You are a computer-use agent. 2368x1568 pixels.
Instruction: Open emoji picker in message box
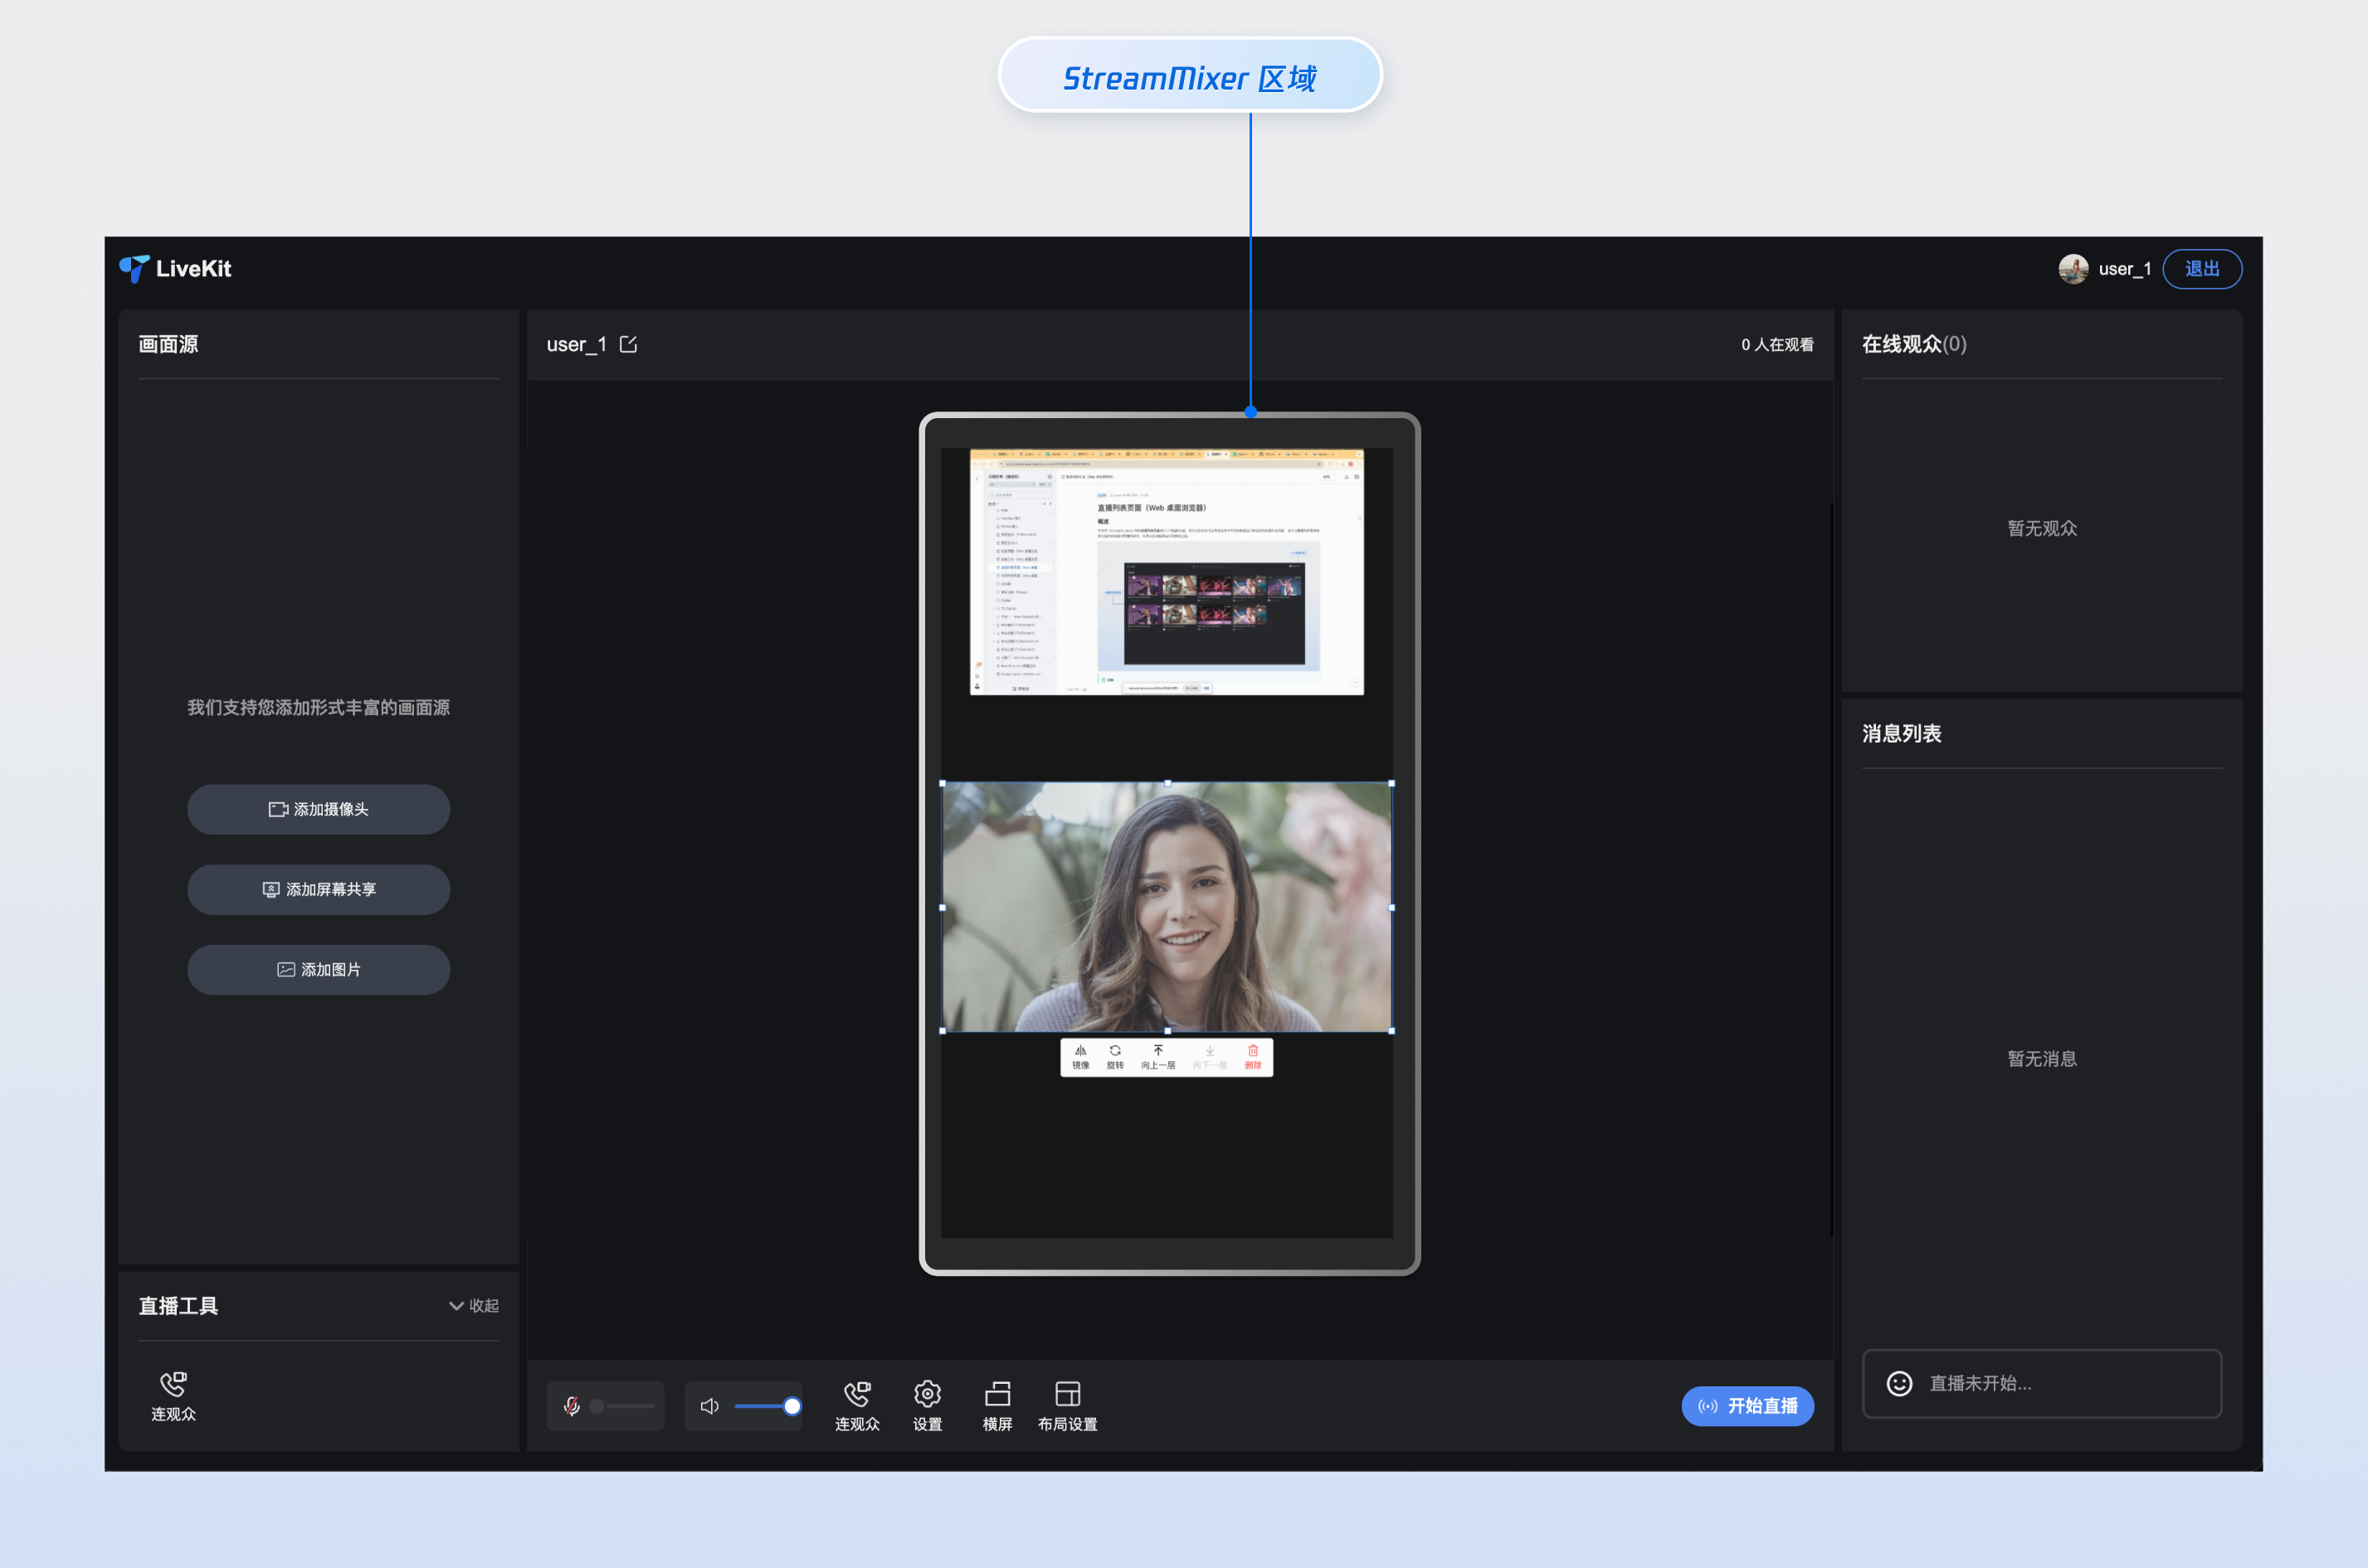pyautogui.click(x=1899, y=1383)
